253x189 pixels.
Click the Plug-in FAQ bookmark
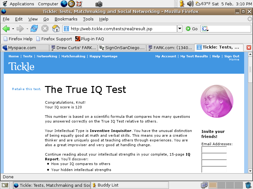tap(89, 39)
